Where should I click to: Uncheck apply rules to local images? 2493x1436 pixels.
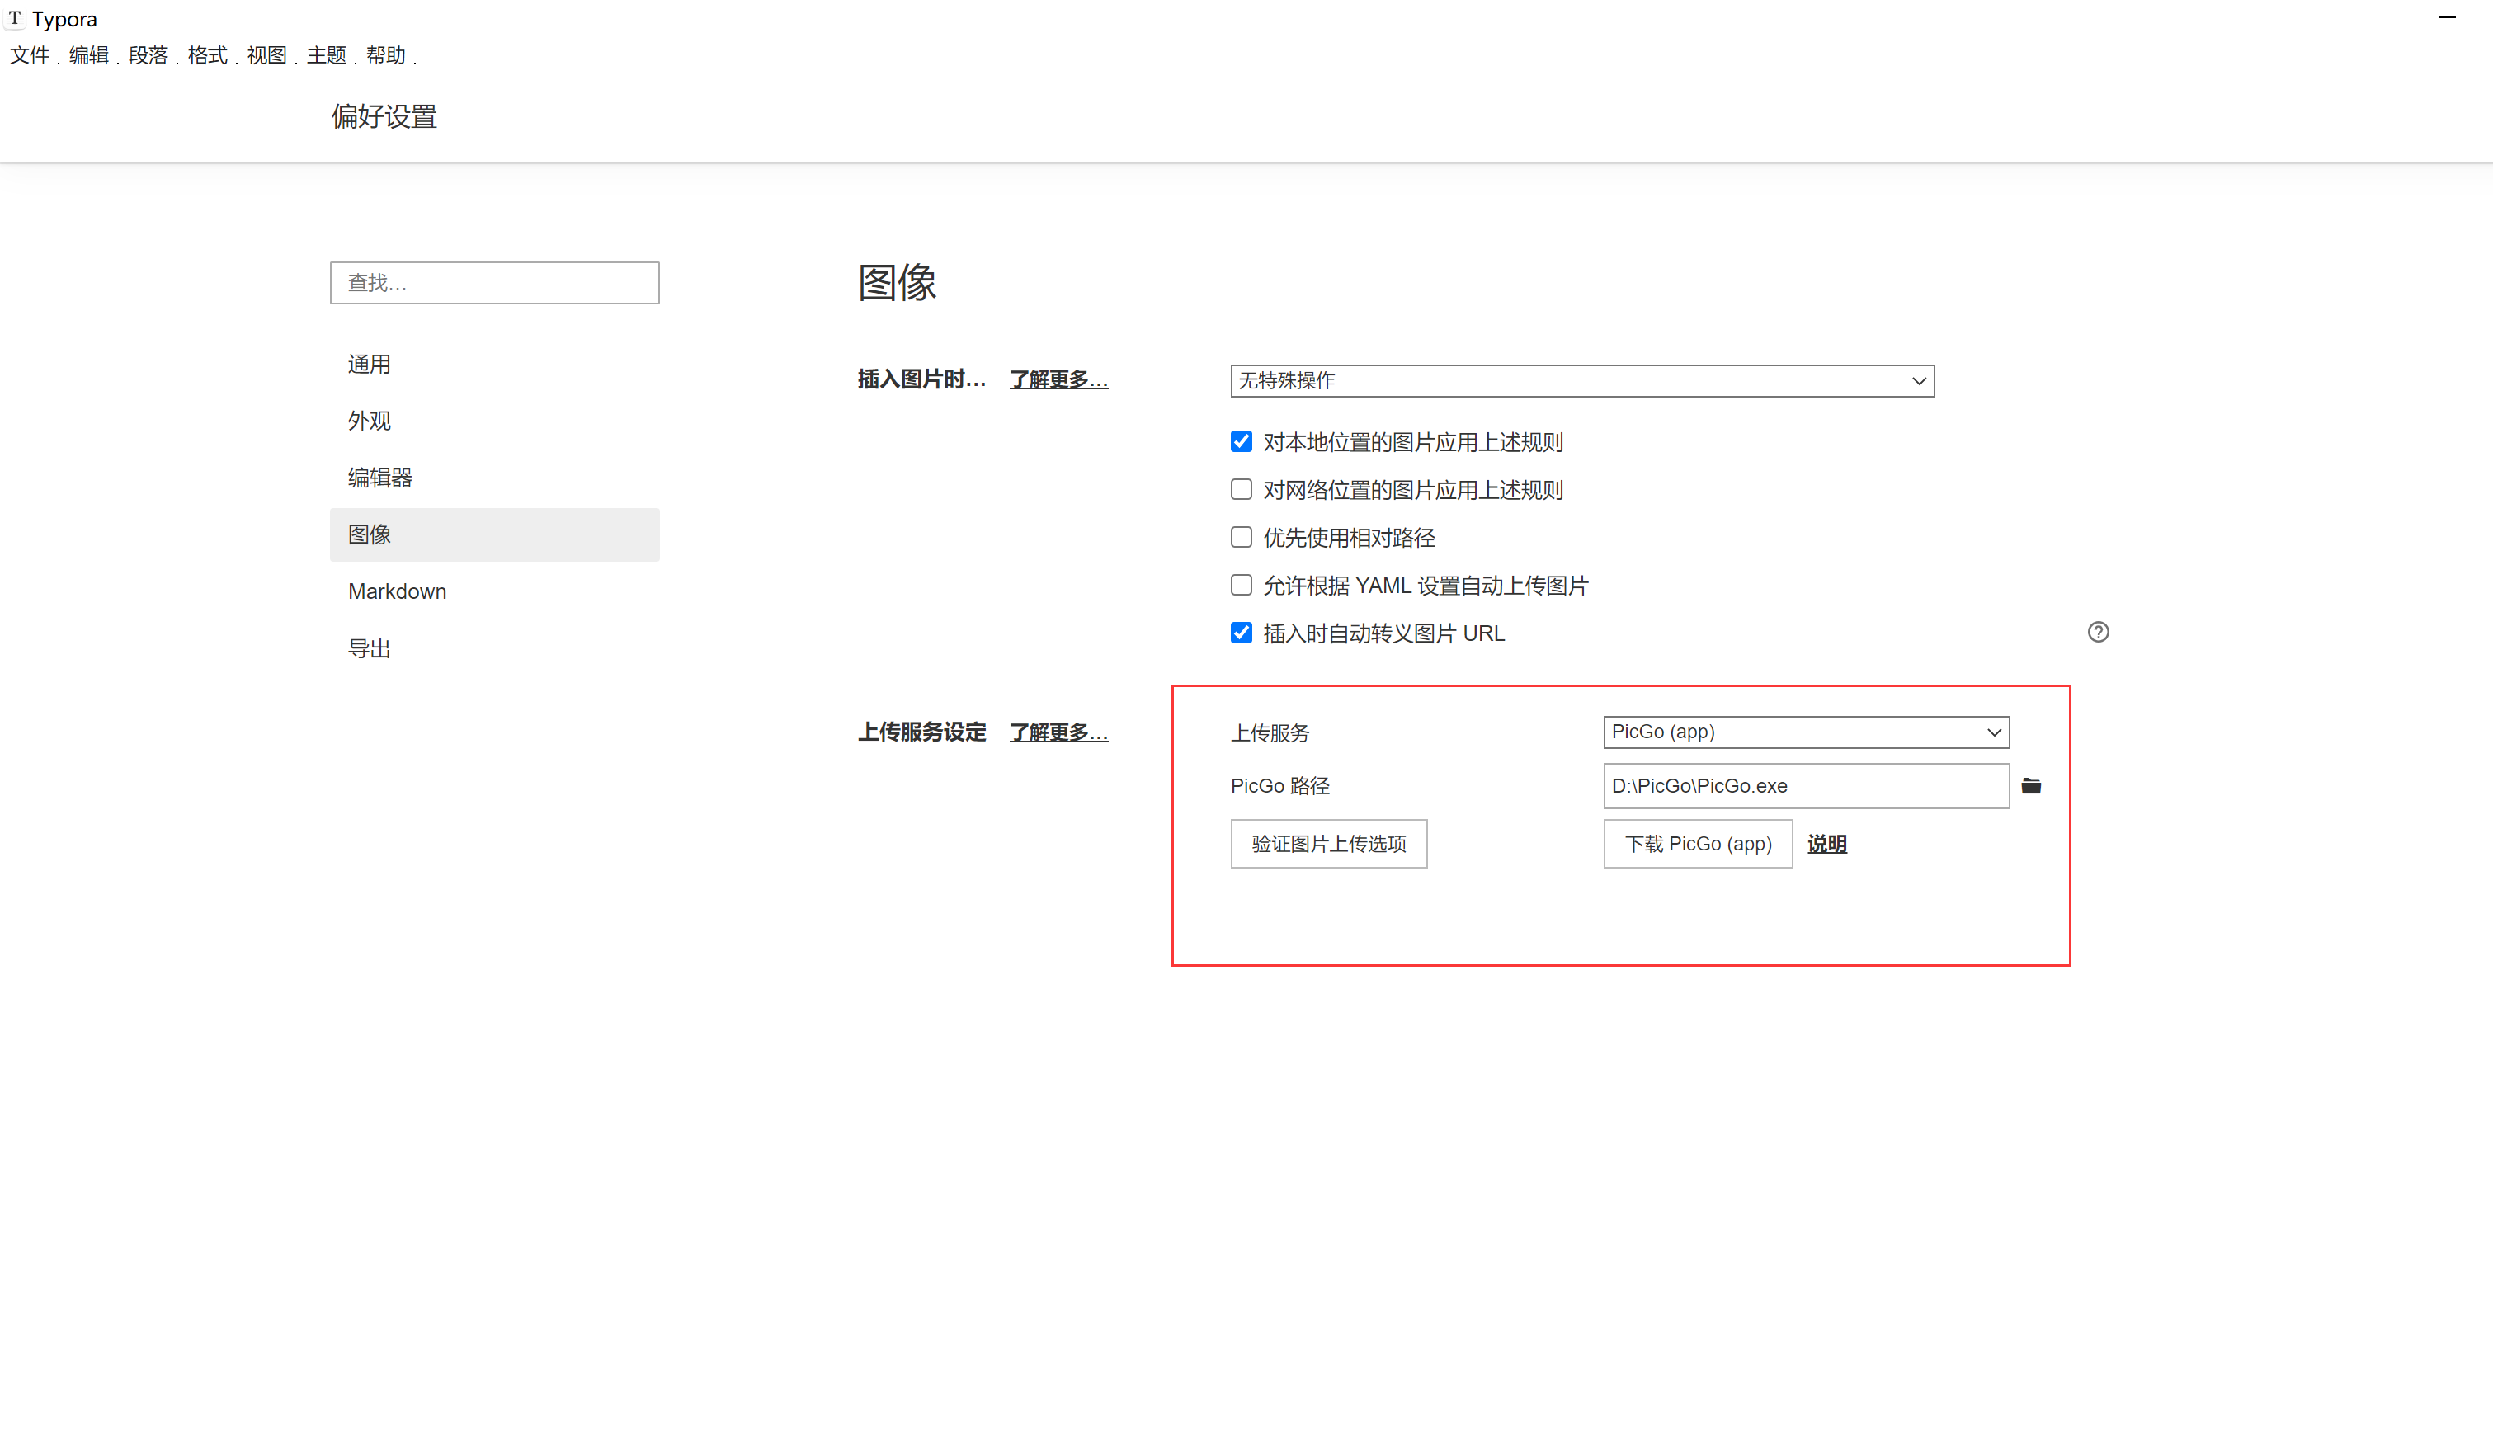(1241, 442)
